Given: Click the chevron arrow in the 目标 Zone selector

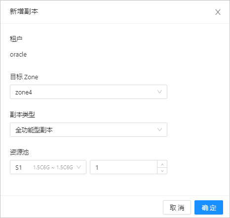Looking at the screenshot, I should tap(159, 92).
